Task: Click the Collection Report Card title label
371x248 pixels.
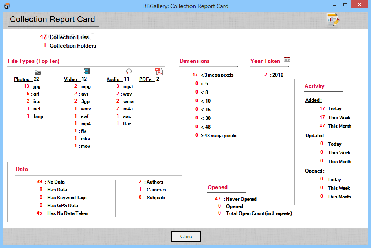Action: [x=53, y=20]
